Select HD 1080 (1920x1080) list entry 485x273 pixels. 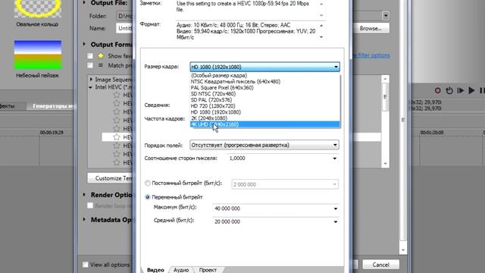pos(265,112)
